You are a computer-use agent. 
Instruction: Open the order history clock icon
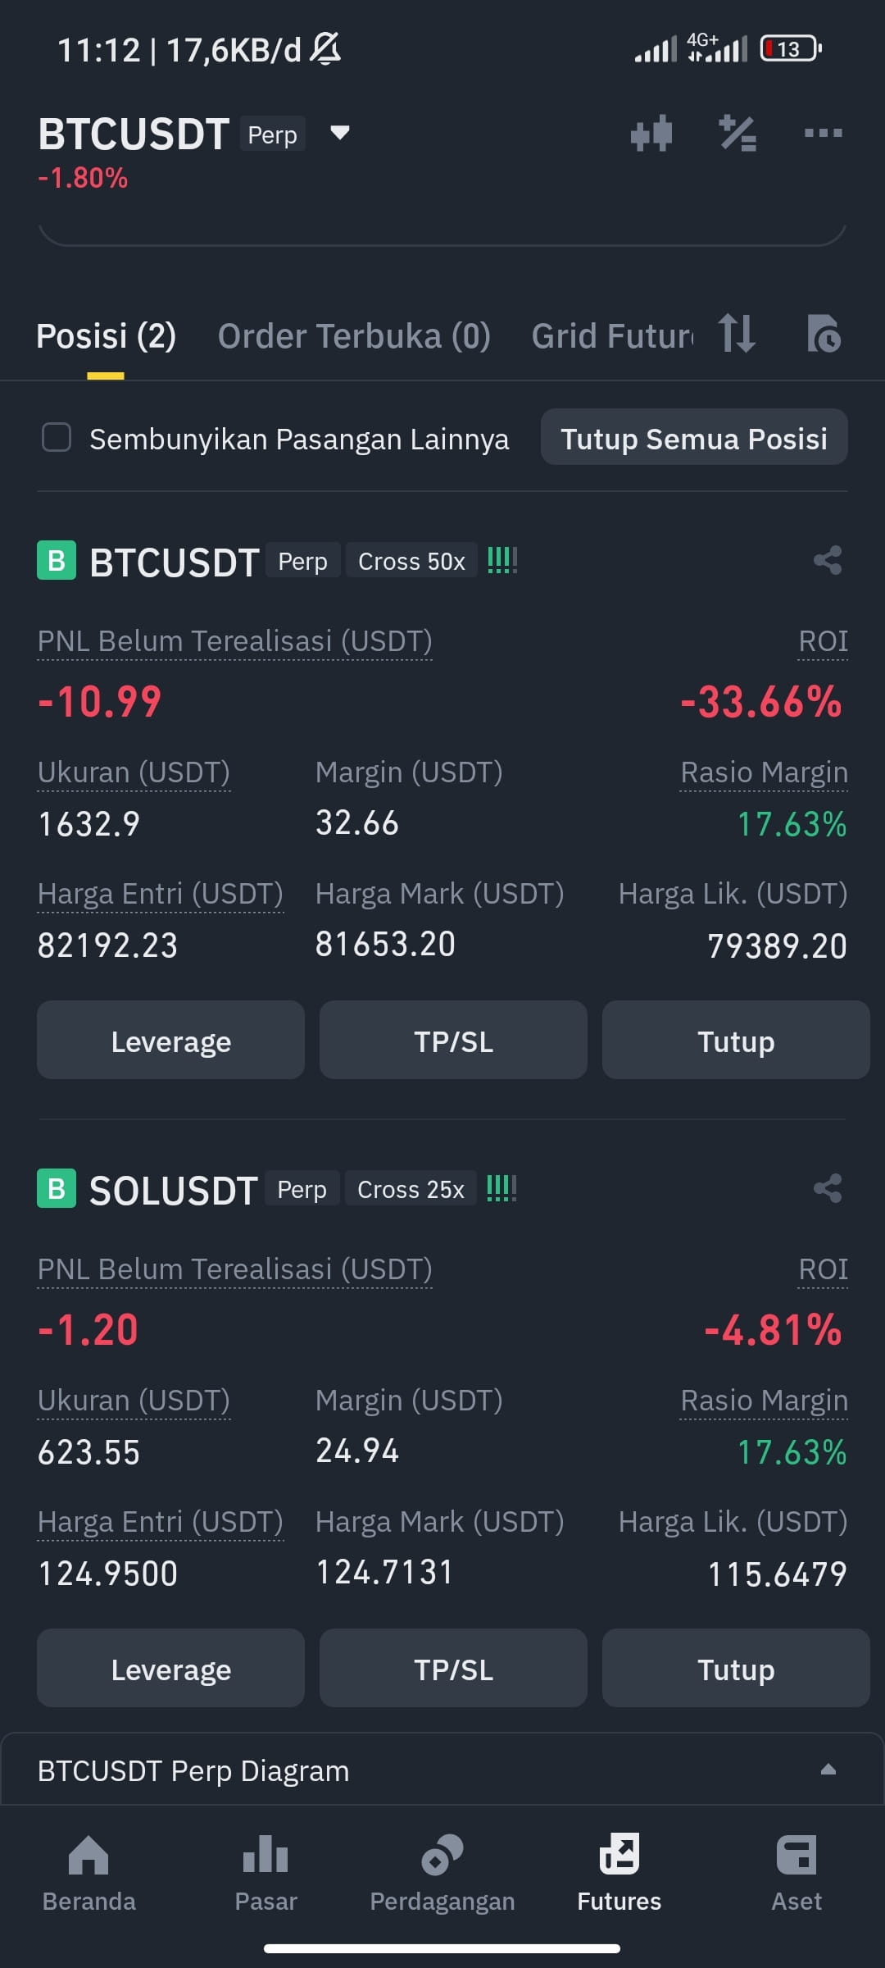[x=824, y=334]
